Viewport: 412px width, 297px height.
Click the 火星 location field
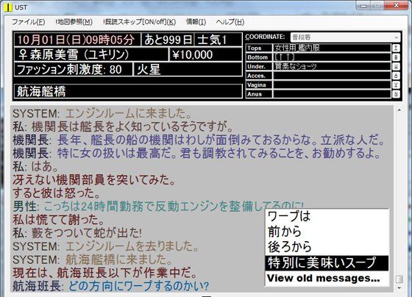tap(188, 70)
